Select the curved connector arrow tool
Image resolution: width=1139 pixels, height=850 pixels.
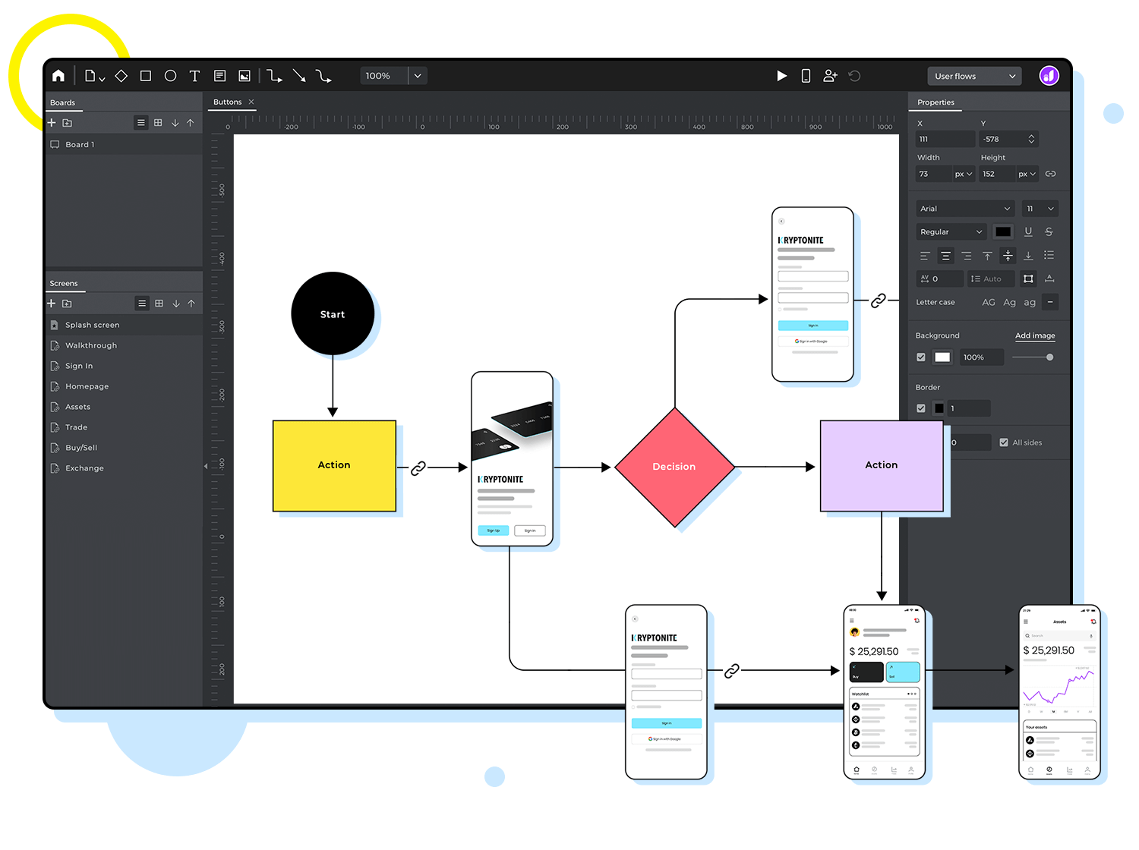tap(323, 76)
